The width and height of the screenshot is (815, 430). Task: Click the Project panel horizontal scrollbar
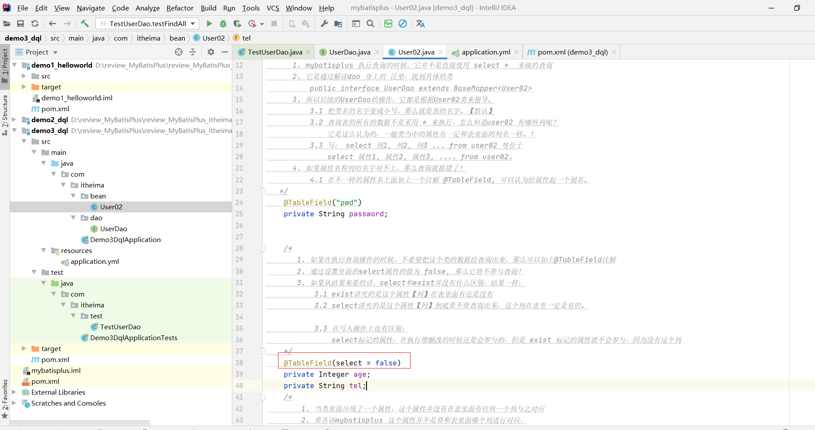click(81, 423)
